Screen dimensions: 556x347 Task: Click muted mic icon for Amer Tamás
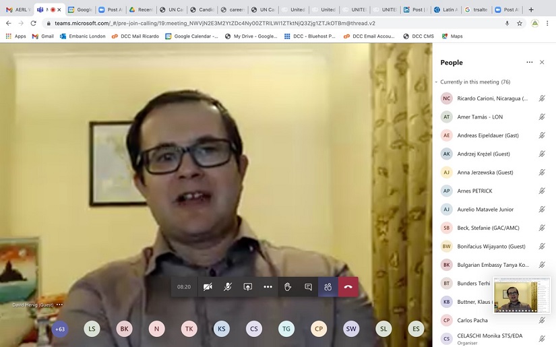coord(542,117)
